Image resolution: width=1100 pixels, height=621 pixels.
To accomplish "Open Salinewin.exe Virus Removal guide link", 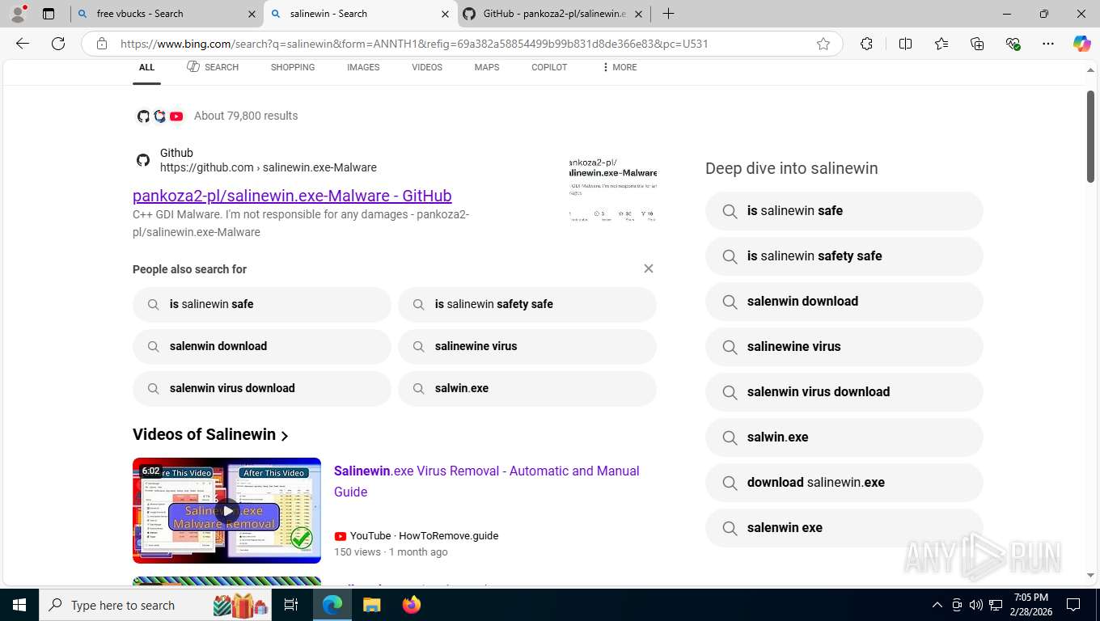I will point(486,481).
